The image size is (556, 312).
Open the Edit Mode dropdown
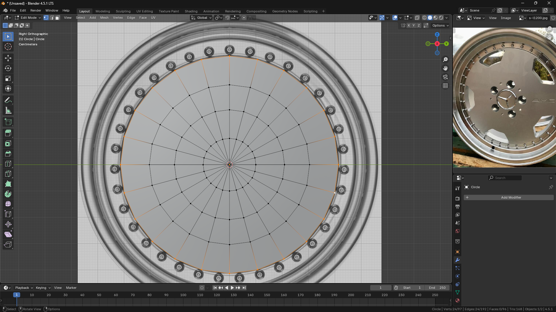(28, 18)
